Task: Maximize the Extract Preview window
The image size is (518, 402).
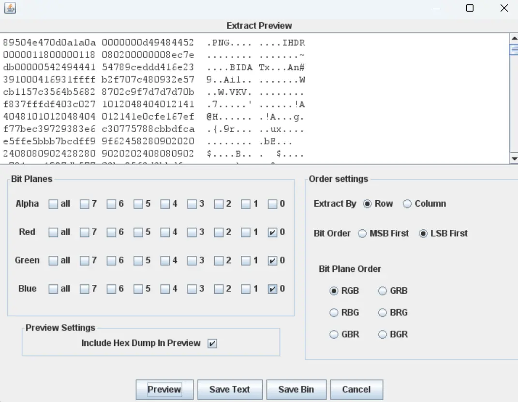Action: tap(470, 8)
